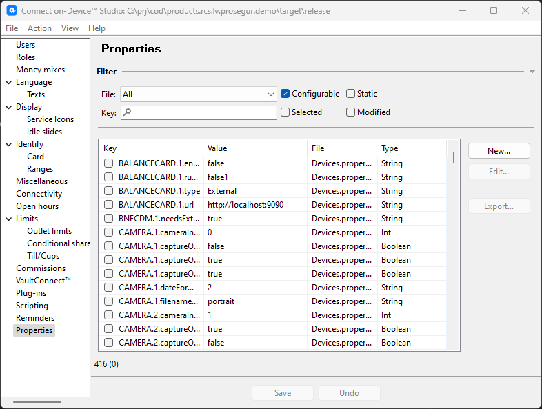Click the Export... button

click(x=499, y=206)
